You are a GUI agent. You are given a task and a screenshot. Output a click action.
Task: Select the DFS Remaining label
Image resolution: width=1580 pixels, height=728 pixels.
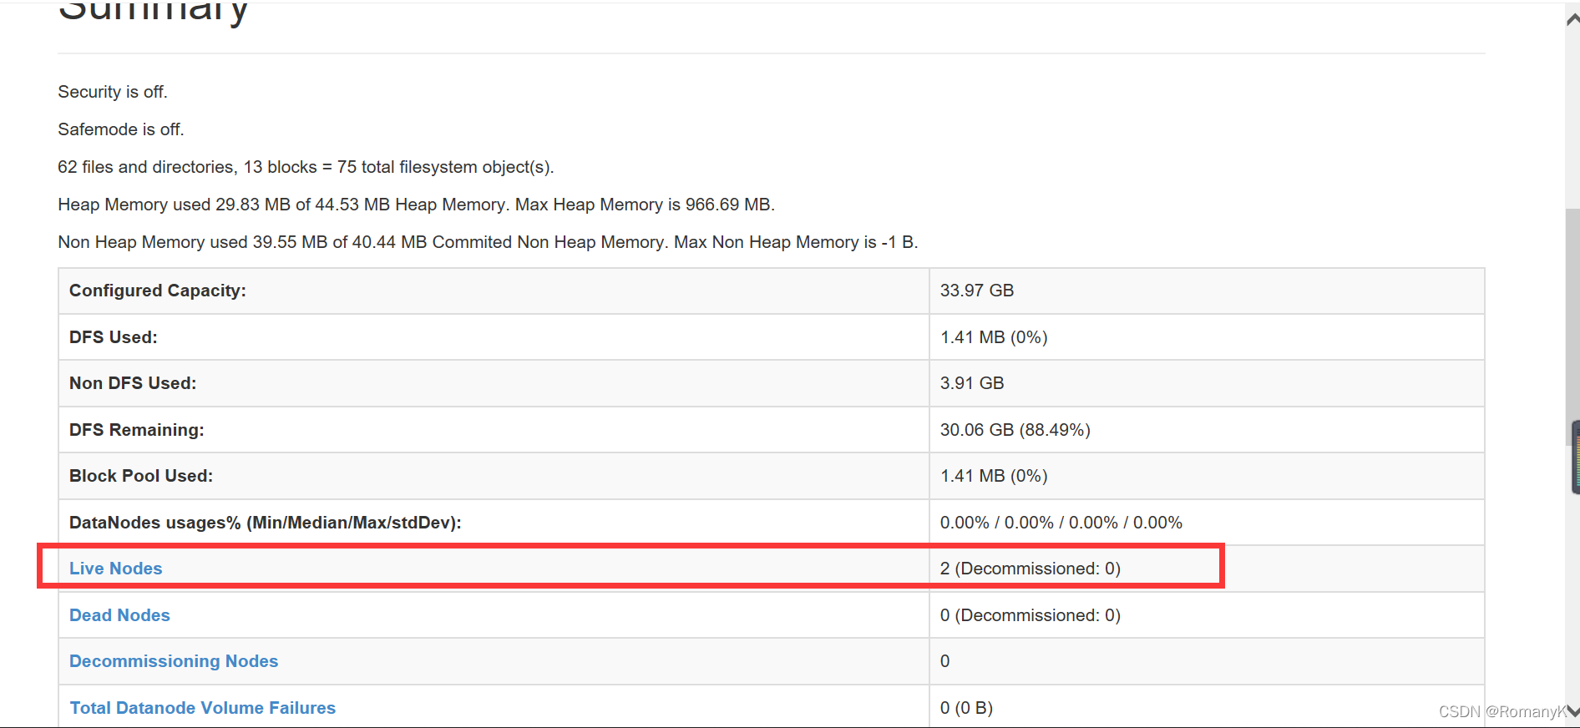click(137, 430)
